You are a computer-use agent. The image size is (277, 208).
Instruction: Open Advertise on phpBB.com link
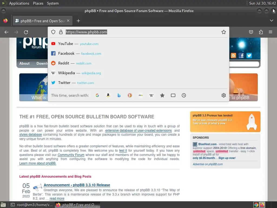tap(208, 164)
